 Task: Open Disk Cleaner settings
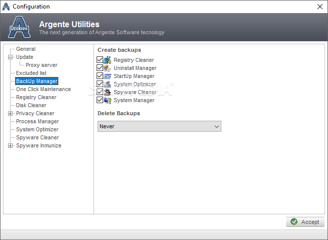point(31,105)
